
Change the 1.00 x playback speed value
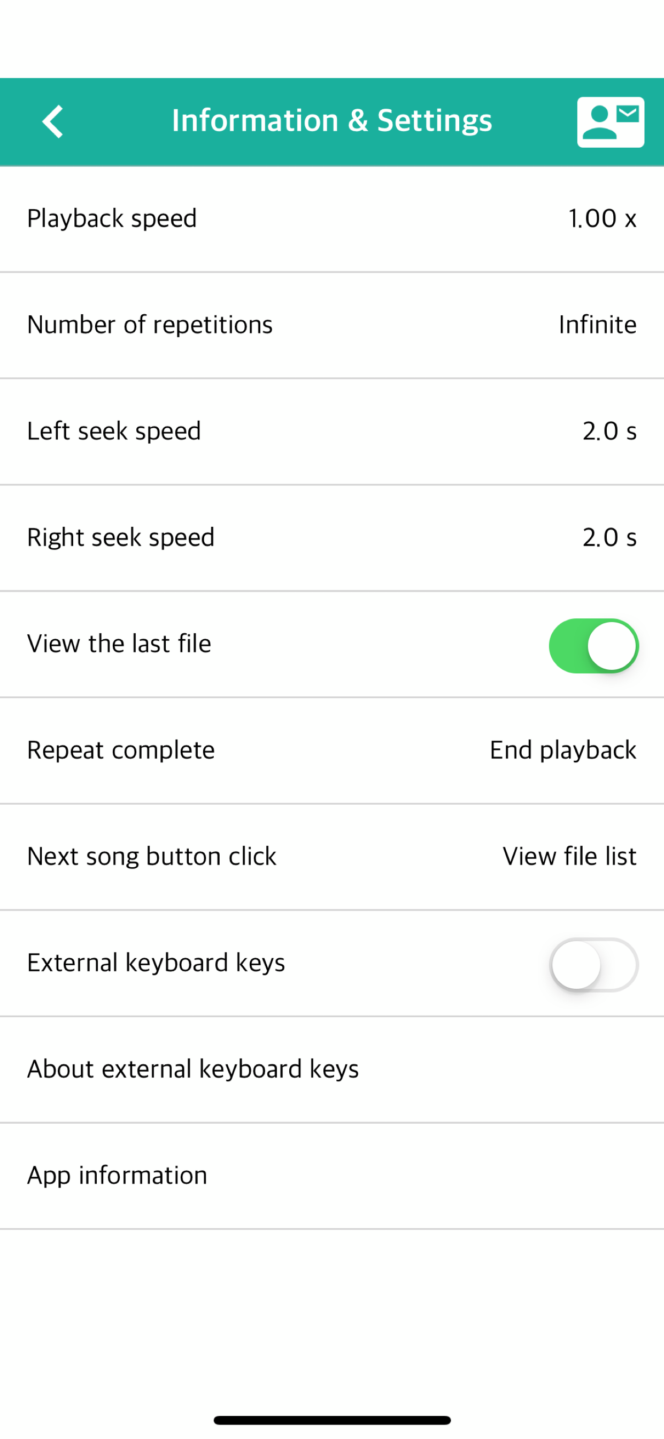click(x=602, y=218)
